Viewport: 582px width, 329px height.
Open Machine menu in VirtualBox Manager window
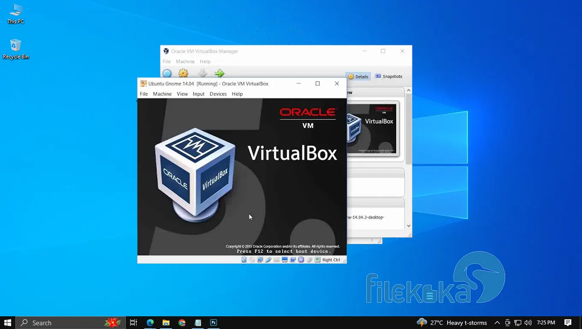pos(185,62)
